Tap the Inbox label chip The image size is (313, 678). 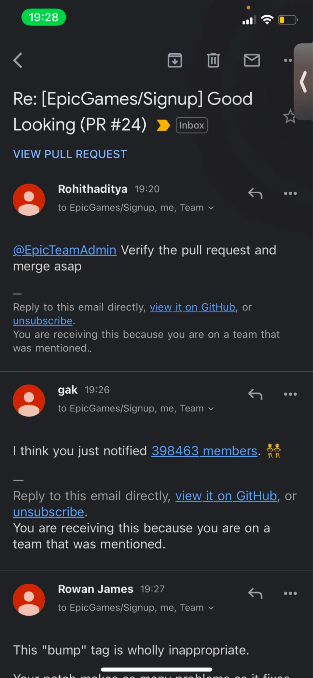click(192, 125)
